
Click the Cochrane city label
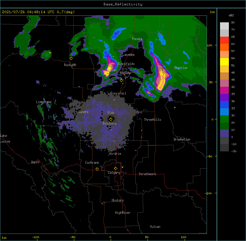(x=92, y=163)
